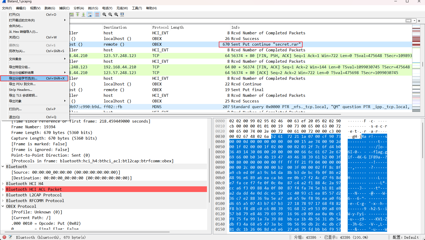Apply display filter arrow button
The width and height of the screenshot is (425, 240).
click(409, 21)
